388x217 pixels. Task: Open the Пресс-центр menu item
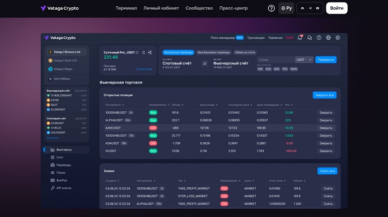[233, 8]
